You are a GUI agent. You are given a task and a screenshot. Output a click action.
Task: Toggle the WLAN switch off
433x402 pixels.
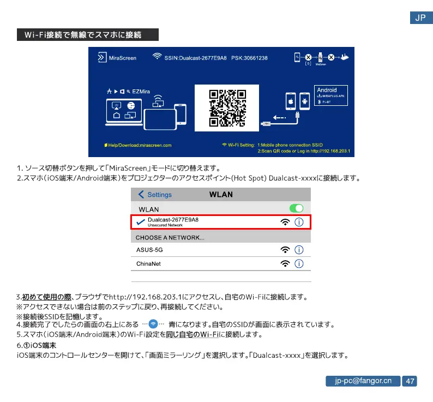click(296, 208)
